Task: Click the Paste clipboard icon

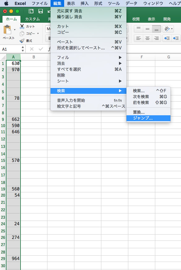Action: [x=7, y=30]
